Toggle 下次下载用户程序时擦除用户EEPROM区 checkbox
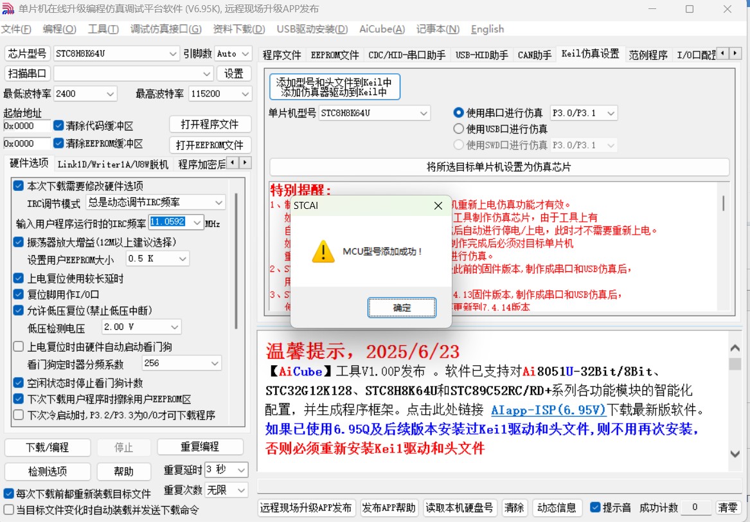750x522 pixels. (x=18, y=399)
